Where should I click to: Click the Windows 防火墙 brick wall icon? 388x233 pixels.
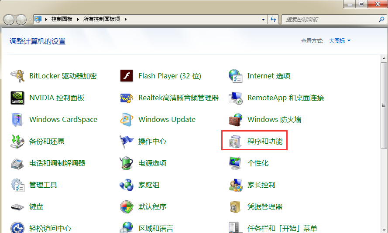coord(235,120)
